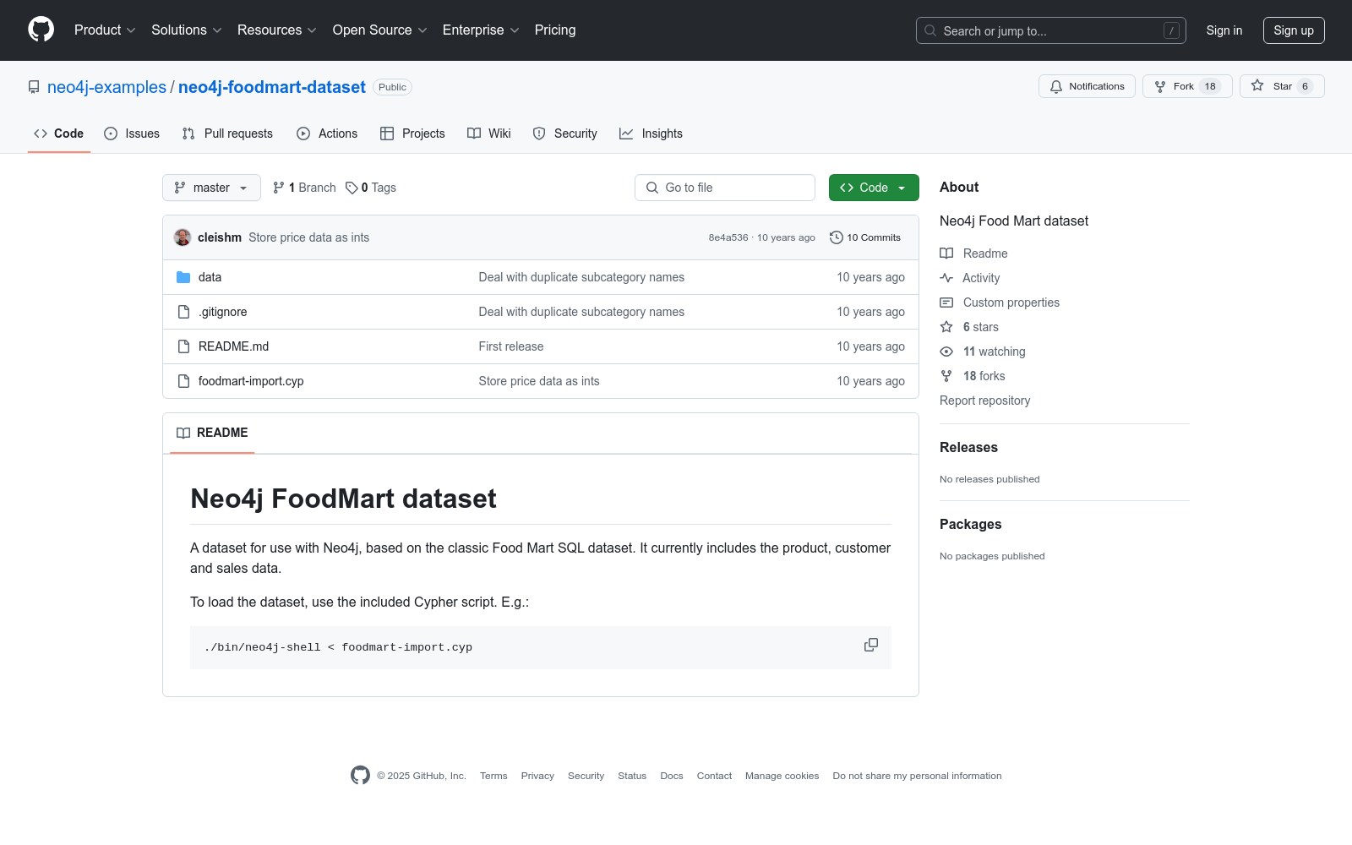
Task: Star the neo4j-foodmart-dataset repository
Action: [x=1282, y=86]
